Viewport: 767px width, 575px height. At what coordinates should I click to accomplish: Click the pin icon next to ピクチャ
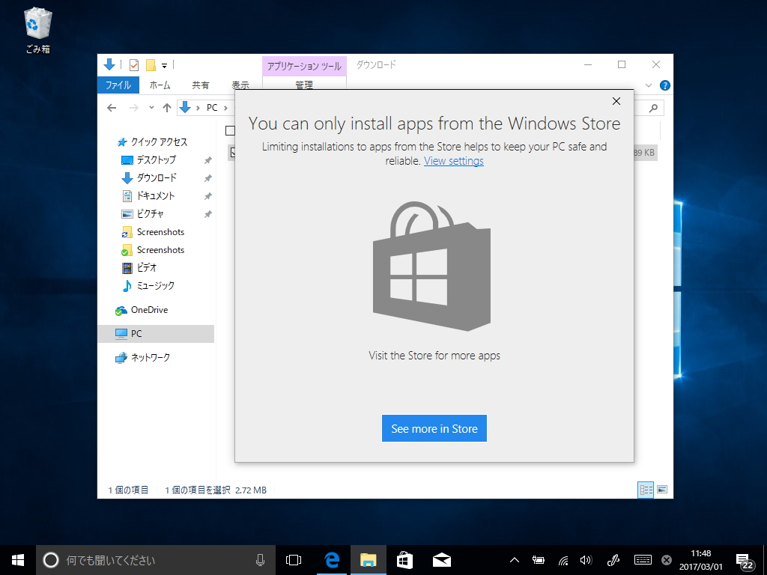click(x=208, y=214)
